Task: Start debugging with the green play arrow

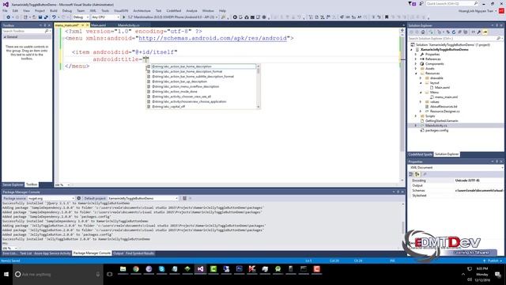Action: pos(124,17)
